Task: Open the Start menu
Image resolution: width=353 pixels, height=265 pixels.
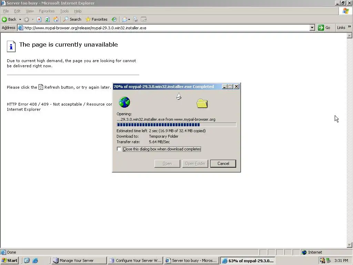Action: [9, 261]
